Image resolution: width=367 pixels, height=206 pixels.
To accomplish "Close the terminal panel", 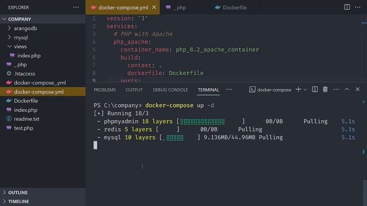I will [357, 89].
